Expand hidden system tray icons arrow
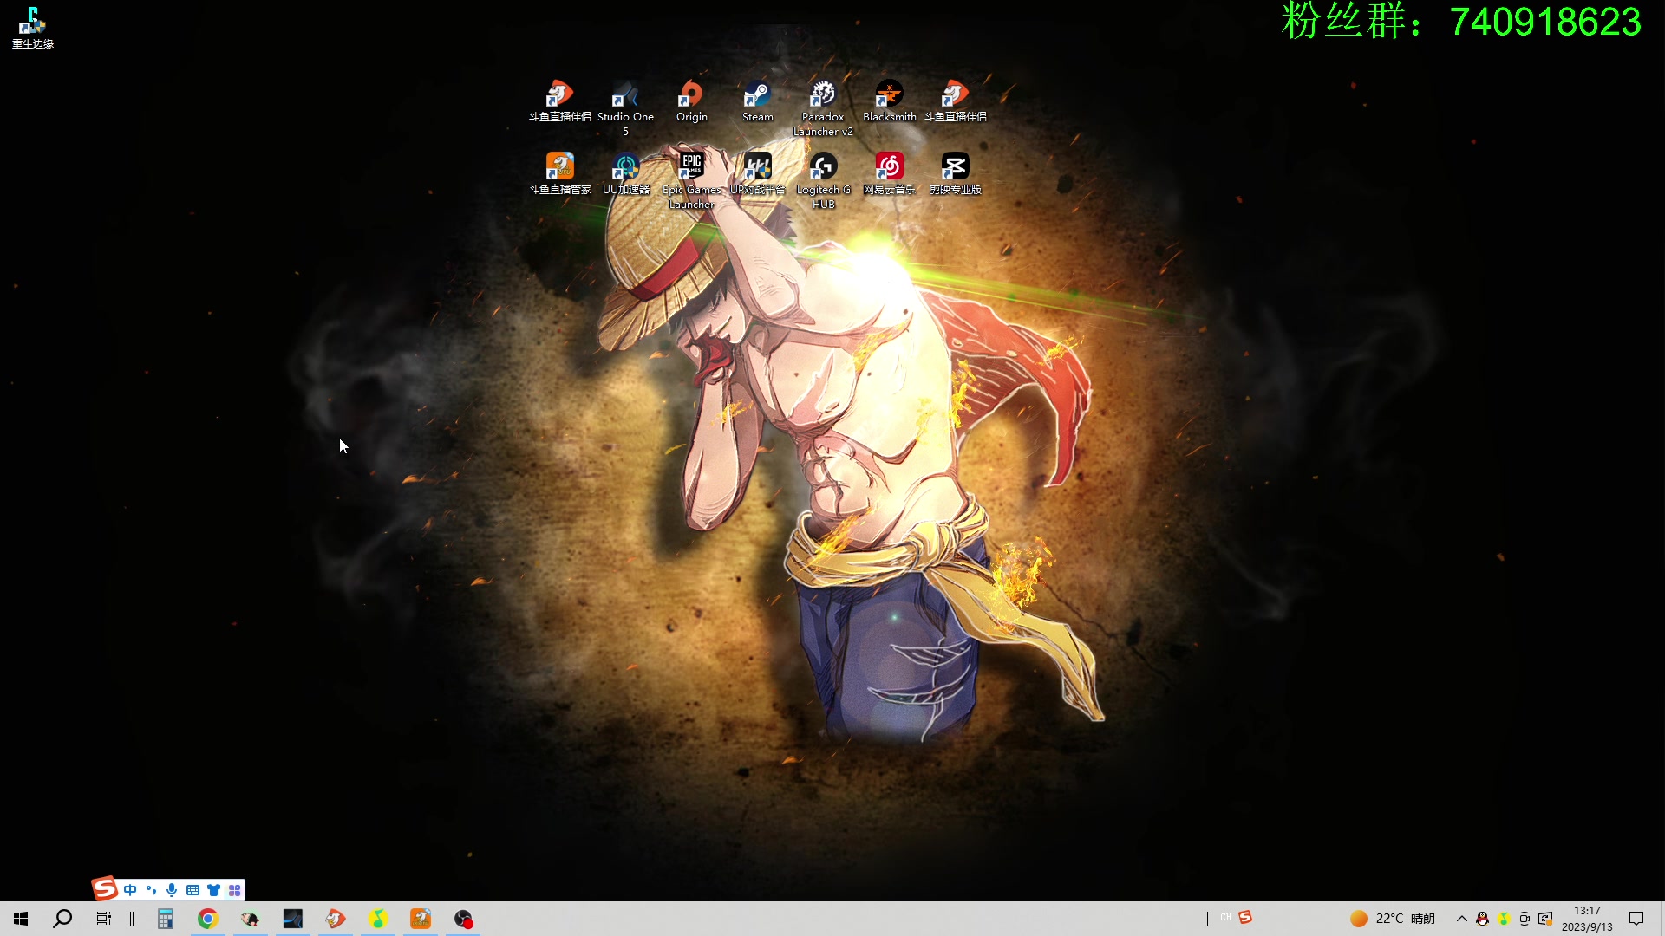The height and width of the screenshot is (936, 1665). 1462,919
